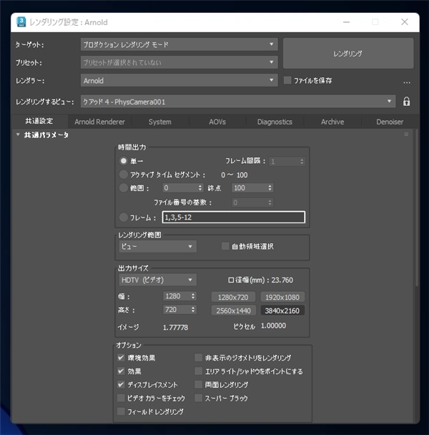Screen dimensions: 429x435
Task: Click the フレーム text field with 1,3,5-12
Action: pyautogui.click(x=234, y=217)
